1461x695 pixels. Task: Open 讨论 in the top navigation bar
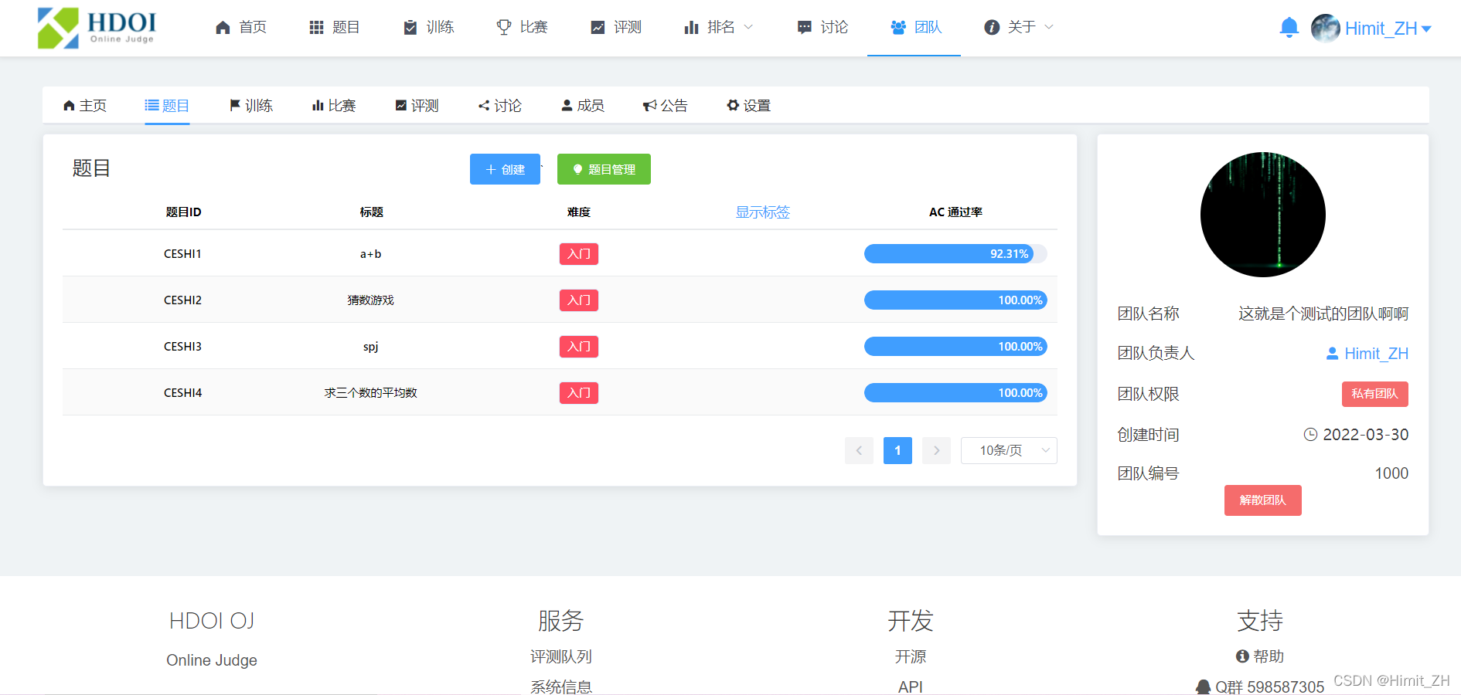822,27
